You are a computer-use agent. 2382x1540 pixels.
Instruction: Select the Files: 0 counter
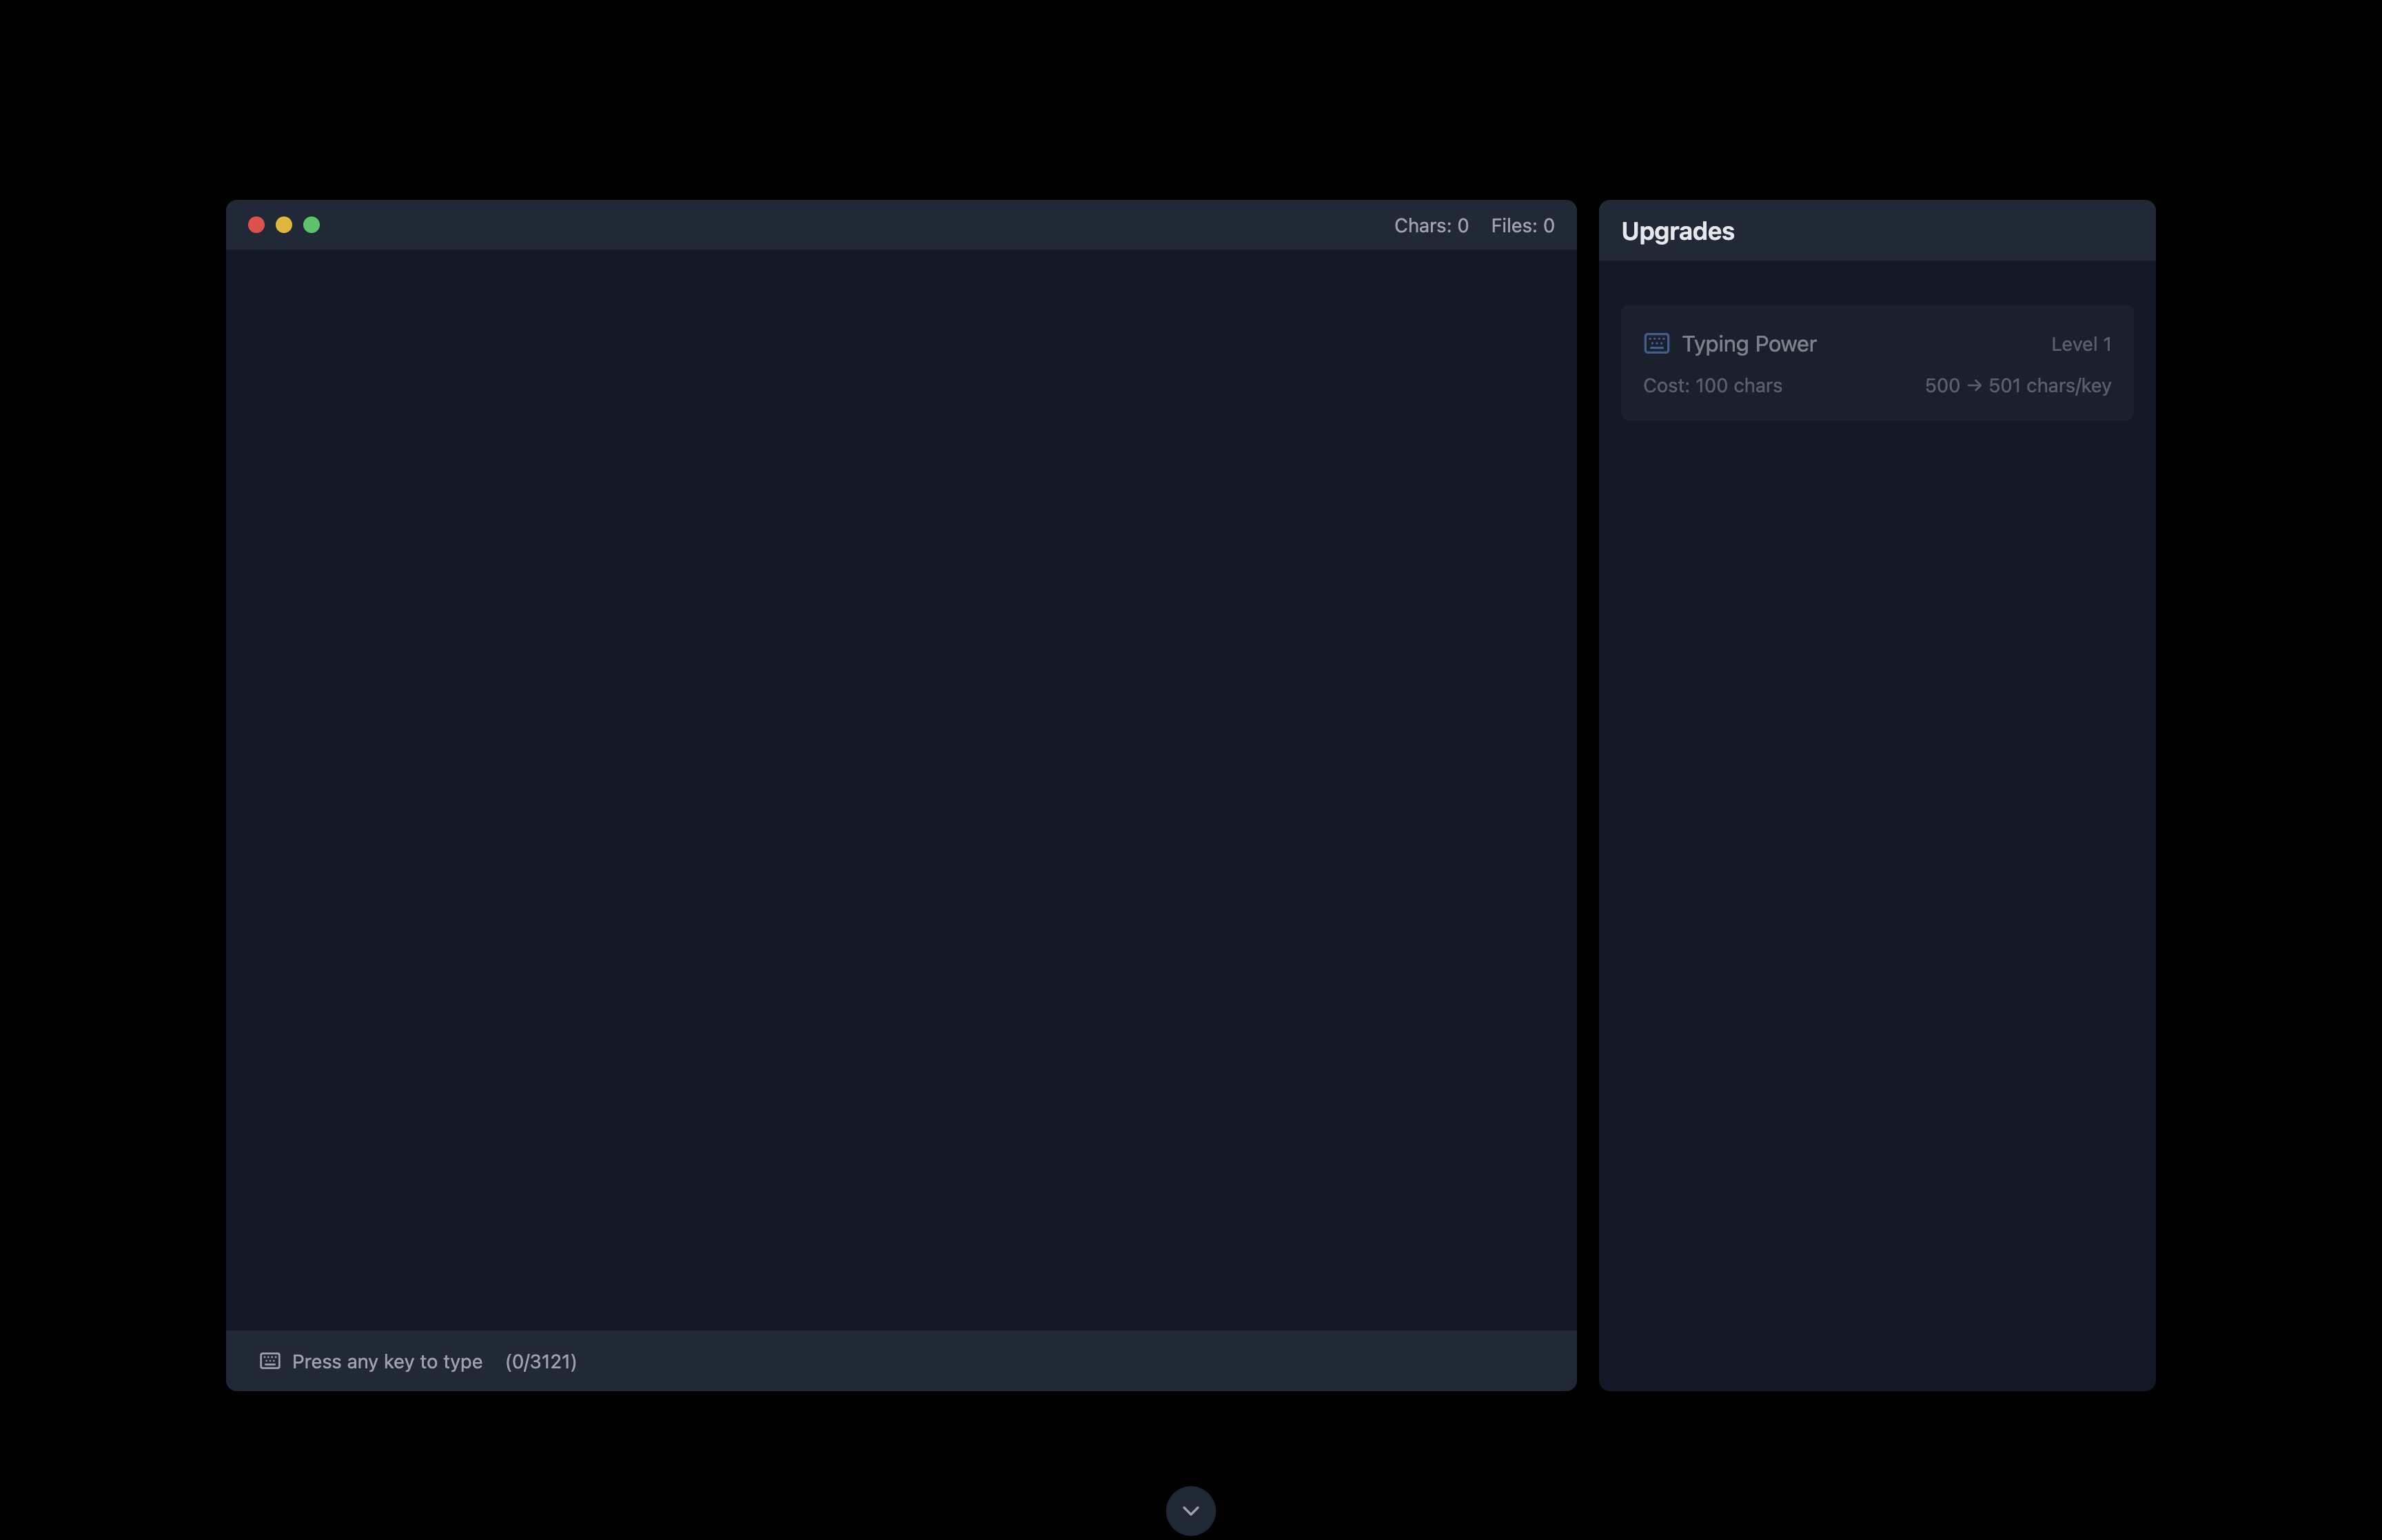click(1521, 225)
